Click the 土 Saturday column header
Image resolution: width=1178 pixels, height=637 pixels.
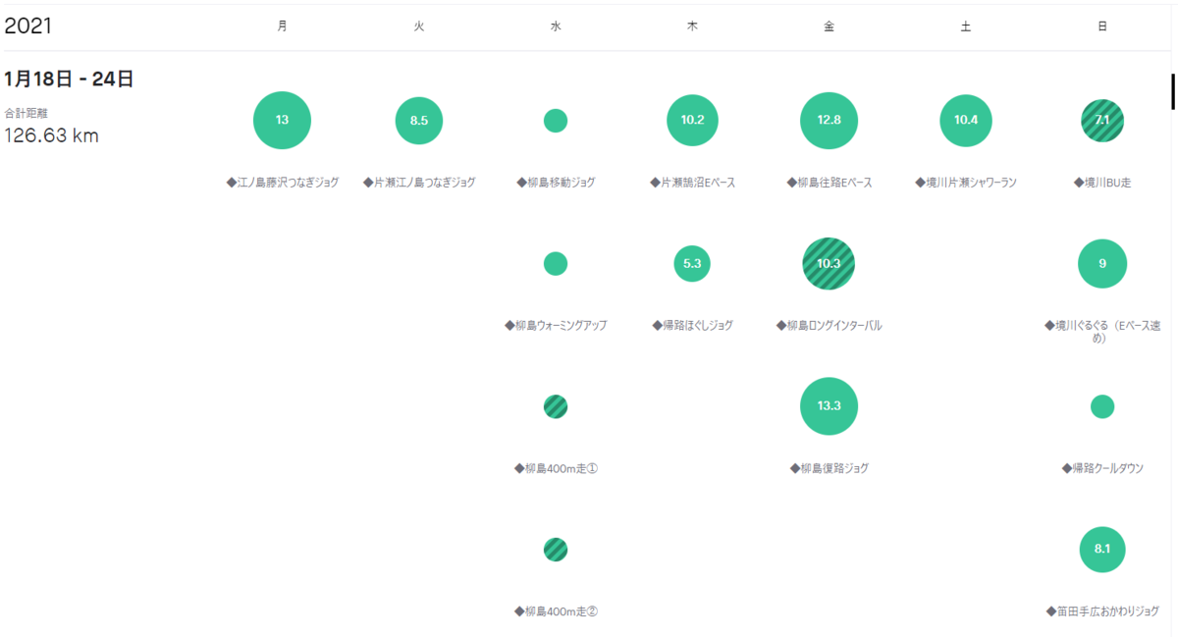966,27
